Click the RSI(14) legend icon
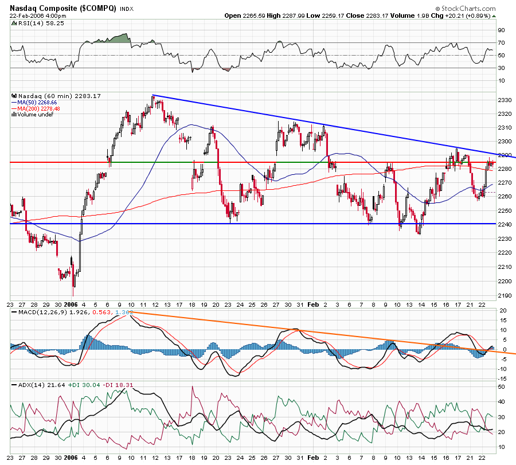Screen dimensions: 516x465 (x=14, y=24)
